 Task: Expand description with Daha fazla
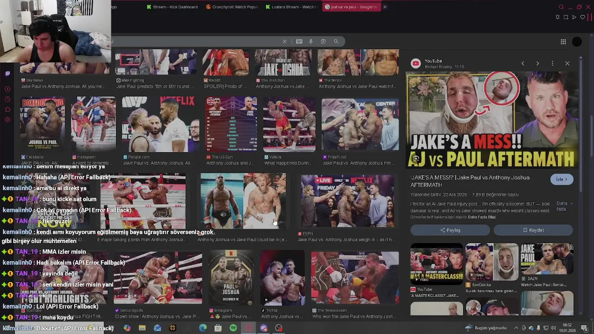564,206
